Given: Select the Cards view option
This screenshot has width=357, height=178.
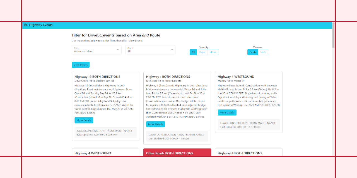Looking at the screenshot, I should (252, 52).
